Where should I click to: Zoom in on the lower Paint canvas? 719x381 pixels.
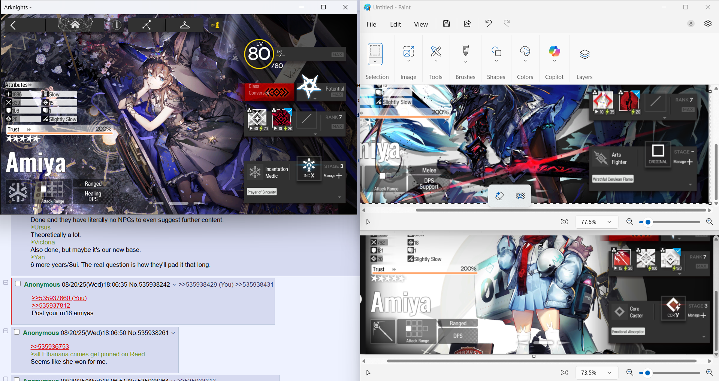(x=709, y=373)
